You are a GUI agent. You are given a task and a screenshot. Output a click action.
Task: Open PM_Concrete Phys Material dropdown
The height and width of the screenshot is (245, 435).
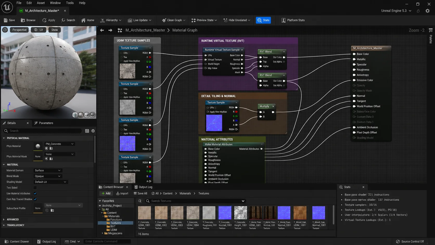coord(60,144)
